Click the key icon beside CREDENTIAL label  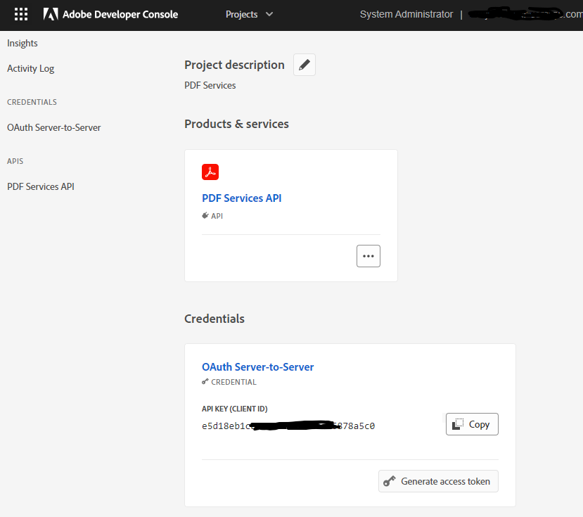(204, 382)
